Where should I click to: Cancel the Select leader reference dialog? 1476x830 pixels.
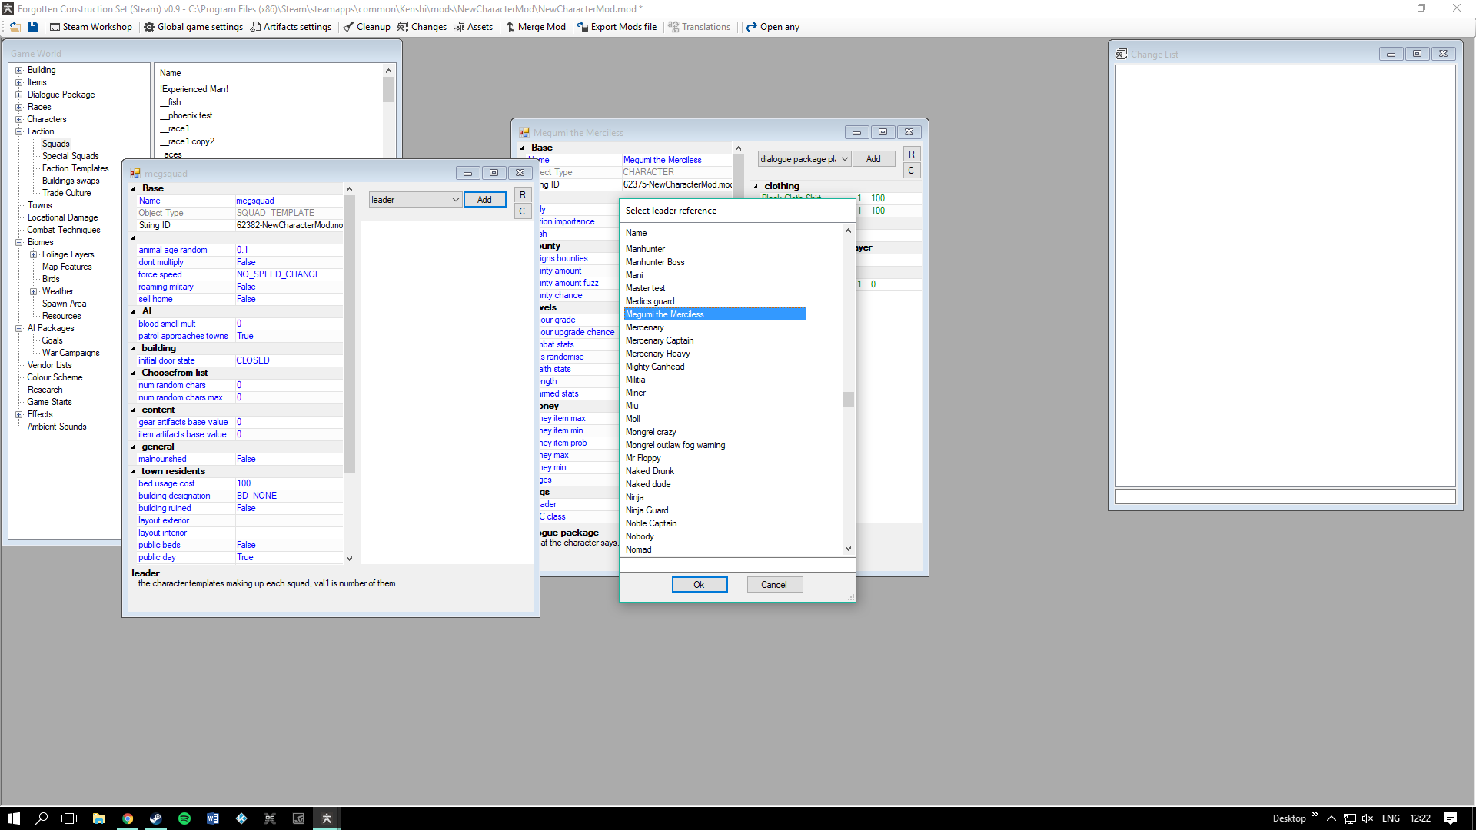pyautogui.click(x=774, y=585)
